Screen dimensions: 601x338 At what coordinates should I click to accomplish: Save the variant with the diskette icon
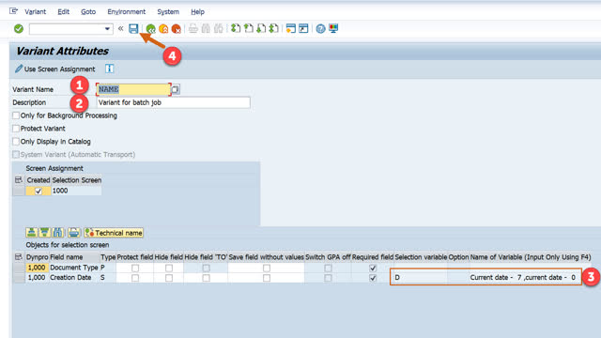click(x=133, y=28)
